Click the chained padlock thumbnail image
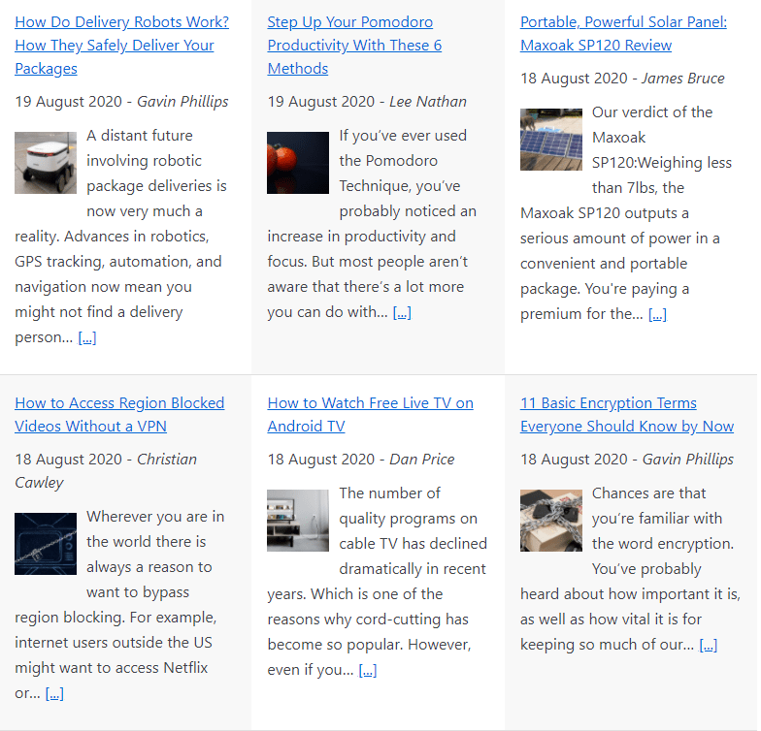This screenshot has height=731, width=761. (x=551, y=521)
